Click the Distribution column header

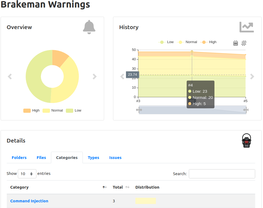coord(147,187)
